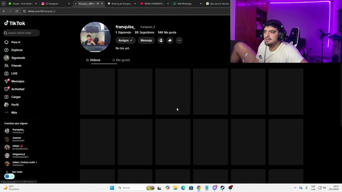This screenshot has width=342, height=192.
Task: Click the 140 Me gusta count
Action: point(167,32)
